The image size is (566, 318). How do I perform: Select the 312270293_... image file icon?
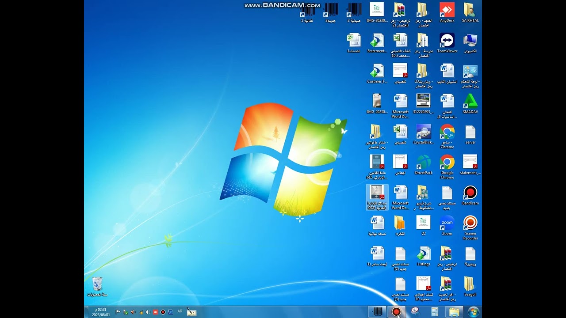[424, 104]
